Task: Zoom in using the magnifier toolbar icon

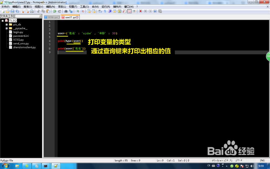Action: 77,11
